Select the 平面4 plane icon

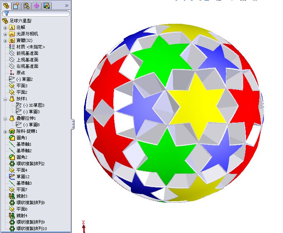coord(12,170)
